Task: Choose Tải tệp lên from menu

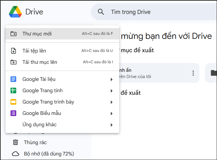Action: [62, 51]
